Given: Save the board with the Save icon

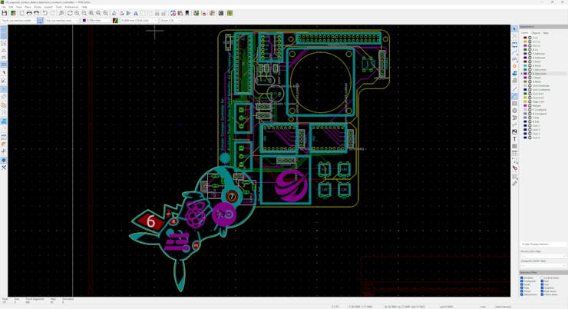Looking at the screenshot, I should 5,13.
